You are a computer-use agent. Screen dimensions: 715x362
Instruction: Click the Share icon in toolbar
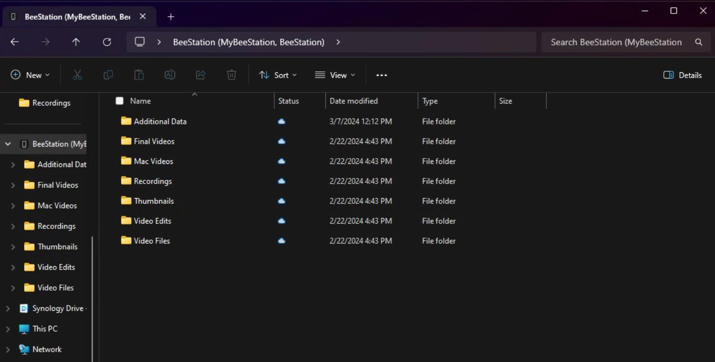pyautogui.click(x=201, y=75)
